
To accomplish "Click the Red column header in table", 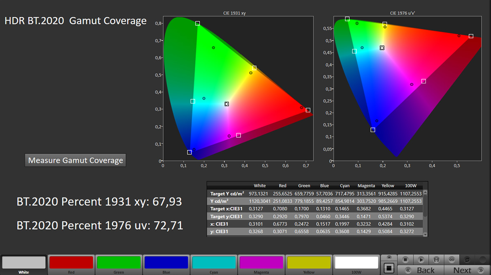I will (282, 186).
